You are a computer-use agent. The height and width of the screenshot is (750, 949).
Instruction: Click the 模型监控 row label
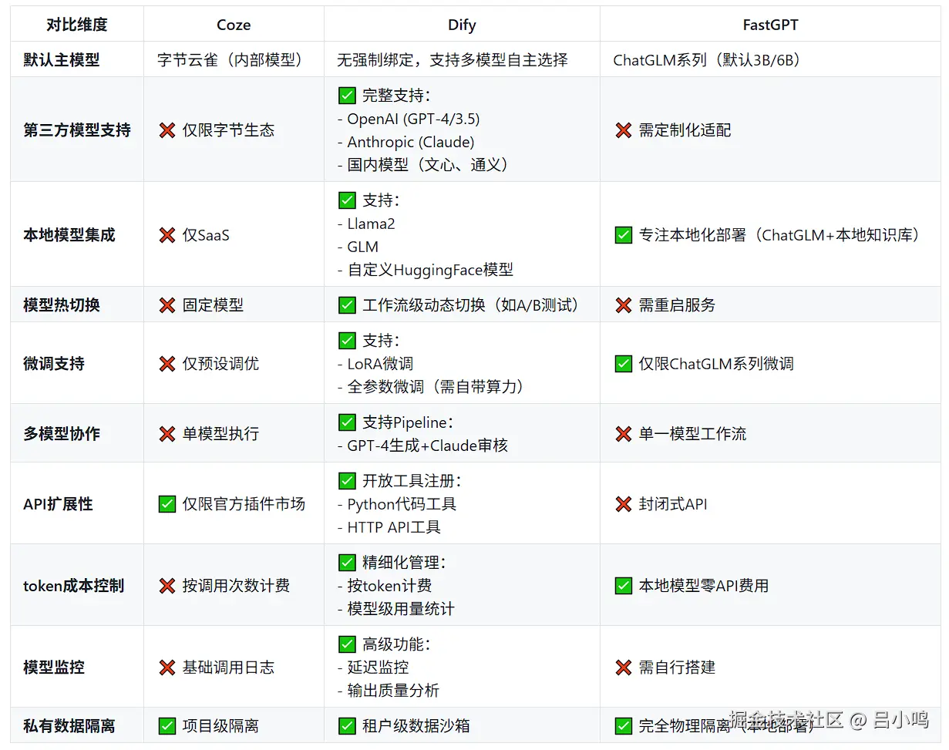pyautogui.click(x=54, y=668)
